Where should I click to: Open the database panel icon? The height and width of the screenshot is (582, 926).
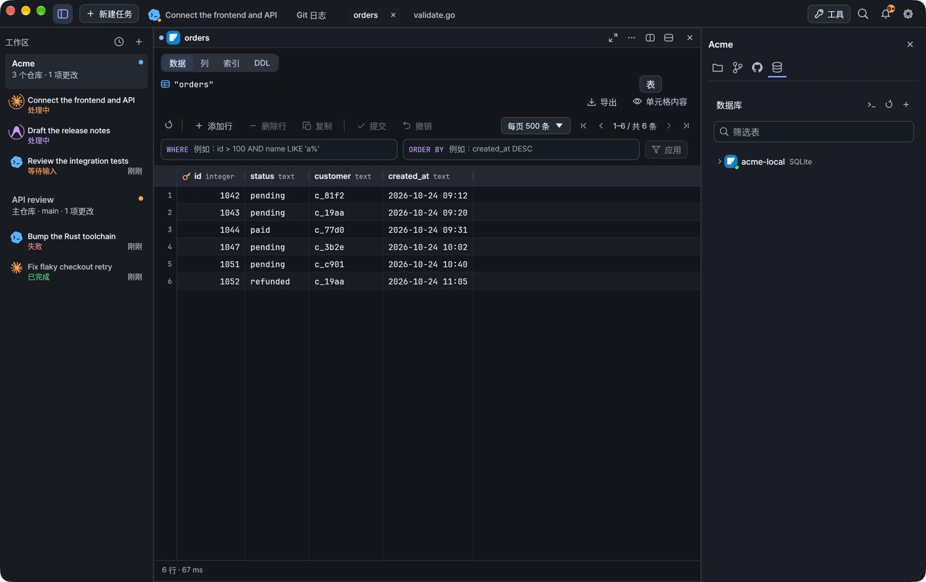(777, 68)
